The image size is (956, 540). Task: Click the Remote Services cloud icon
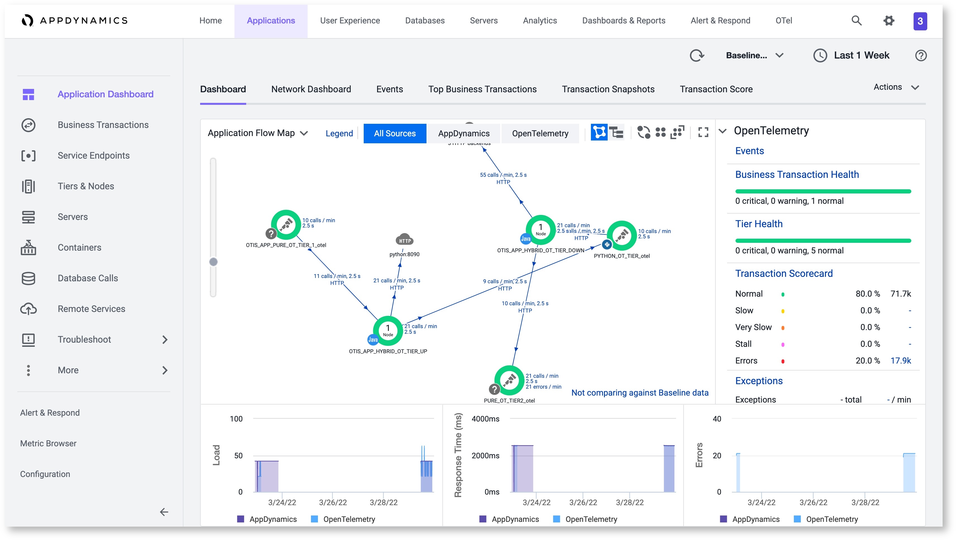[28, 309]
